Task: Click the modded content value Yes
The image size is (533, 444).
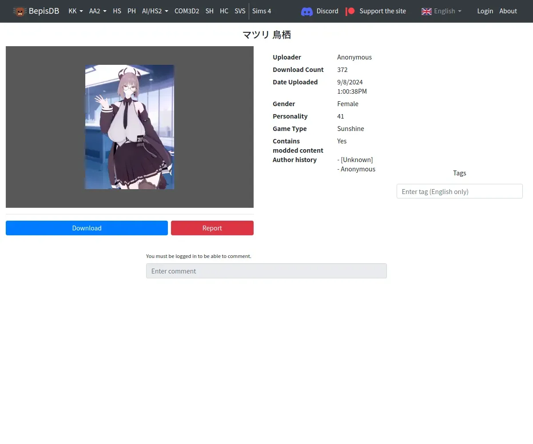Action: (342, 141)
